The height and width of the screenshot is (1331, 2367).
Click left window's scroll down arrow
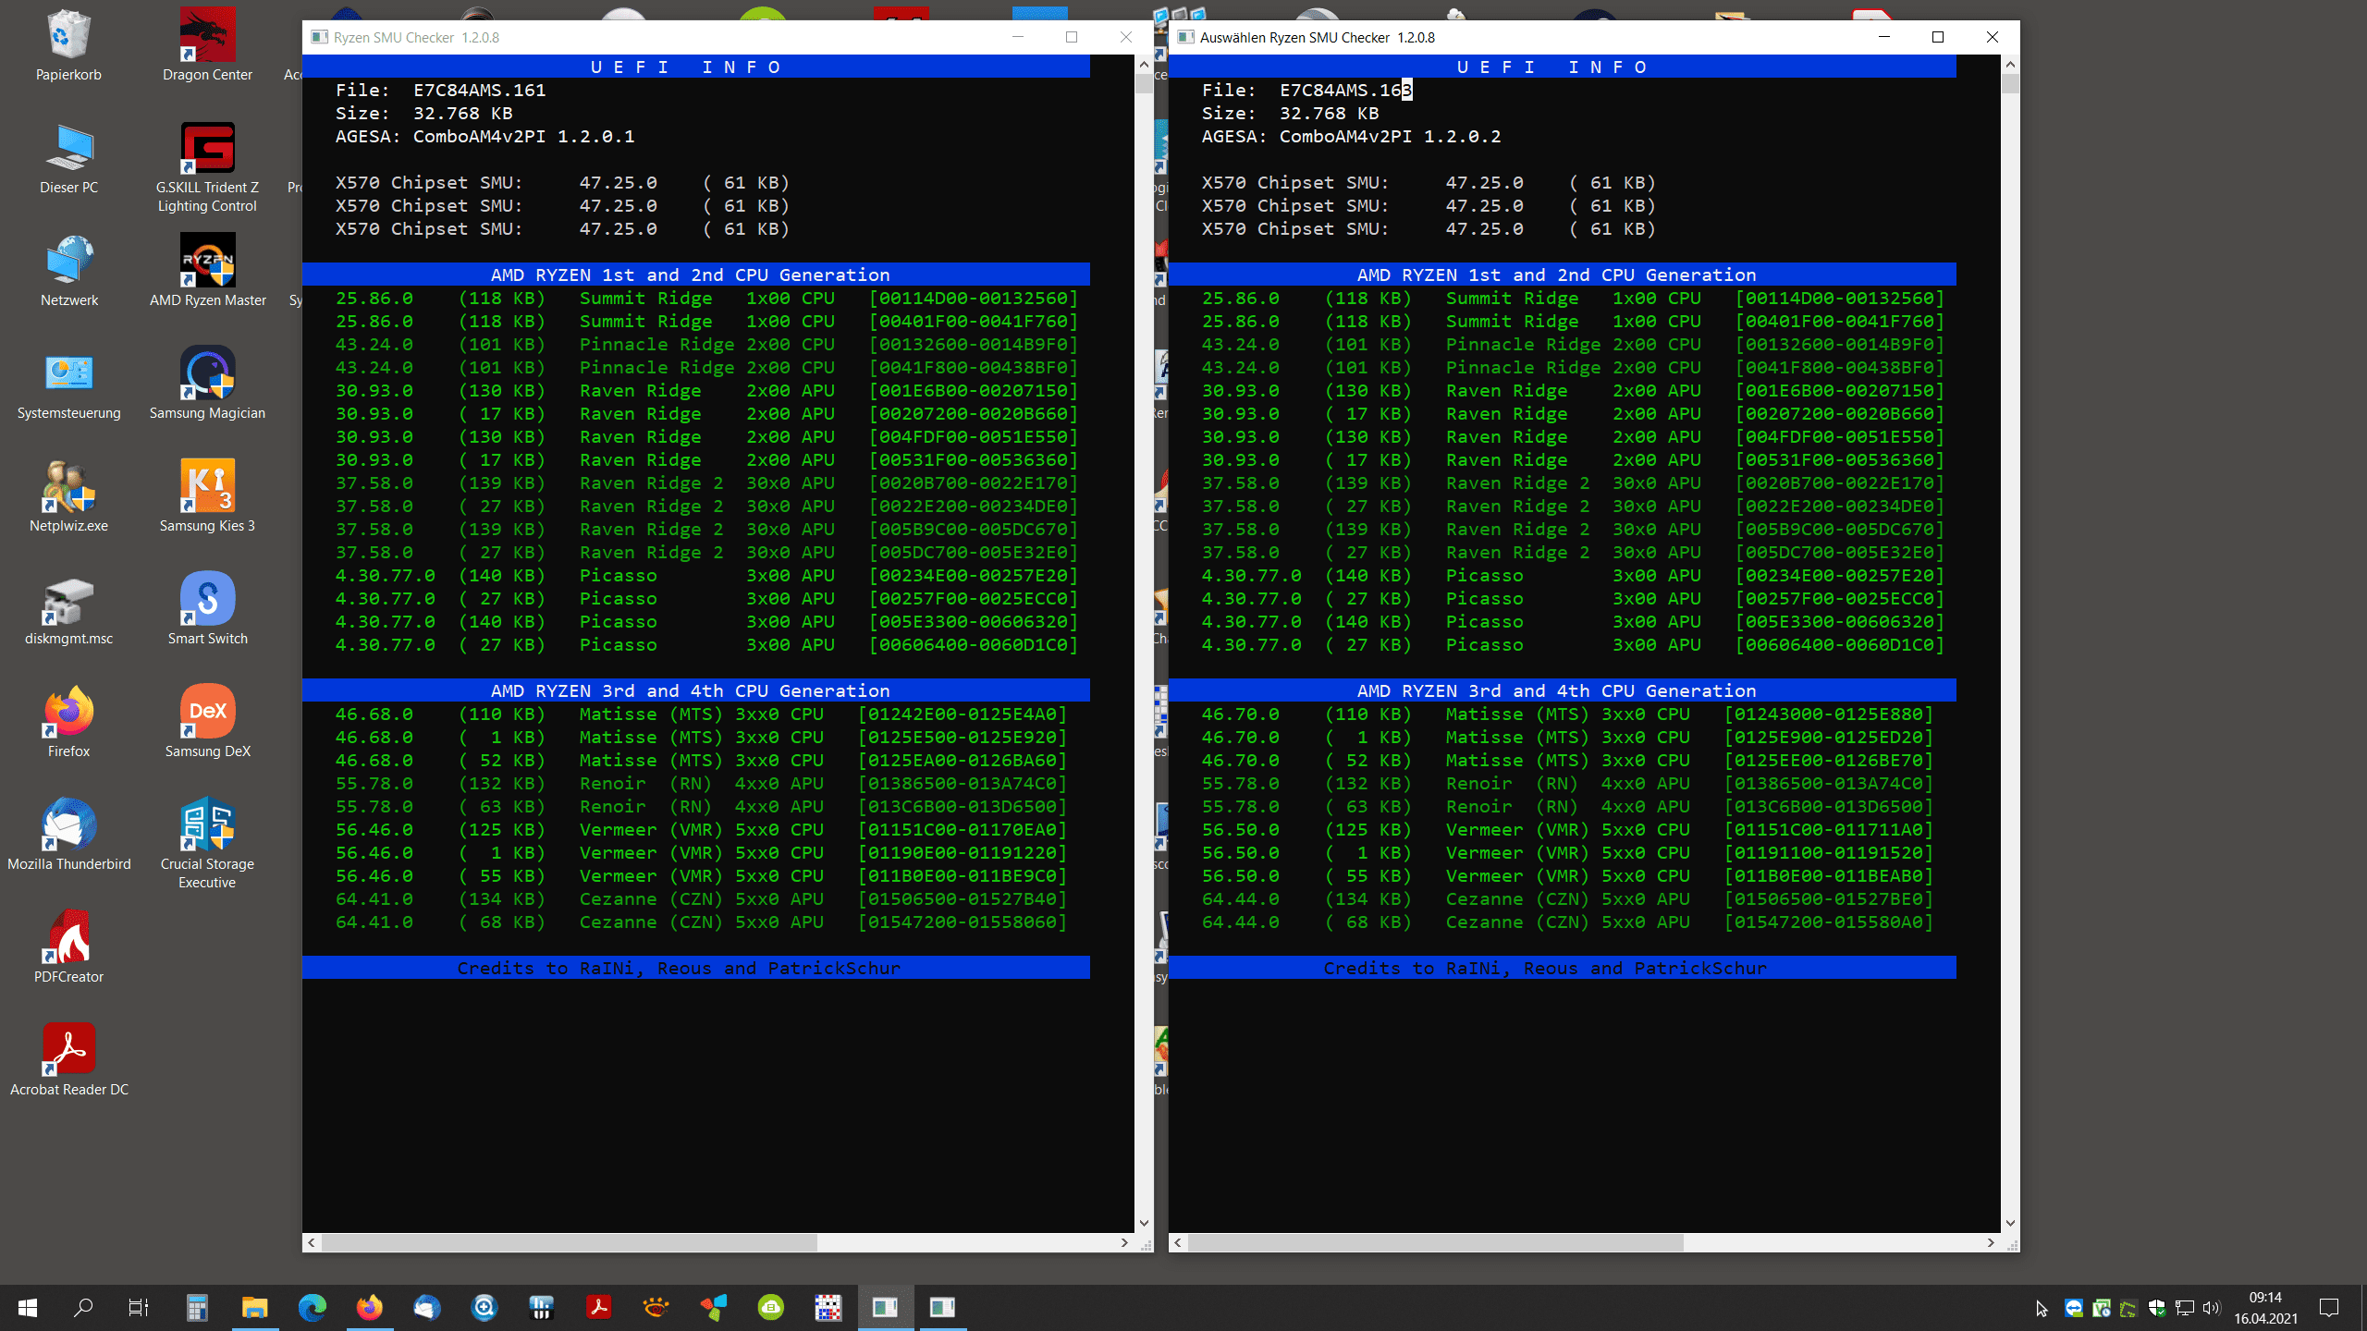[1144, 1223]
